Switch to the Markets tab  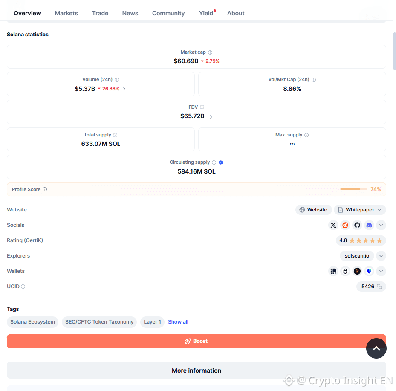point(66,13)
